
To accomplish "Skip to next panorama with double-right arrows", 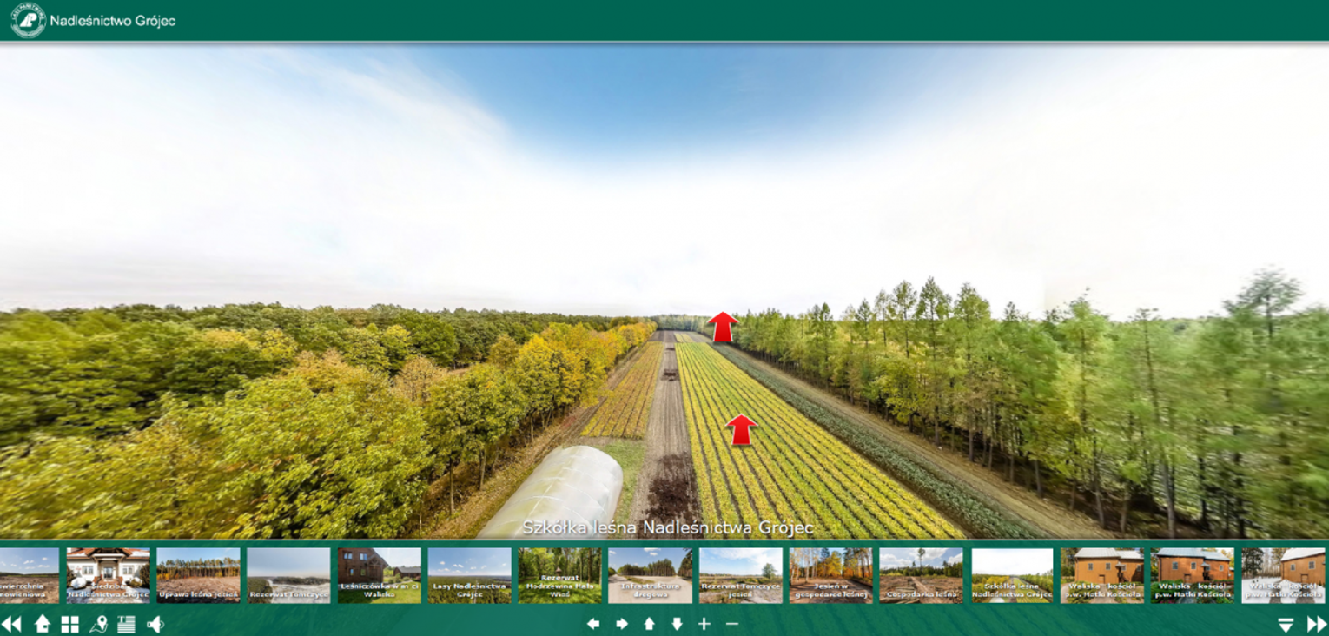I will pos(1317,624).
